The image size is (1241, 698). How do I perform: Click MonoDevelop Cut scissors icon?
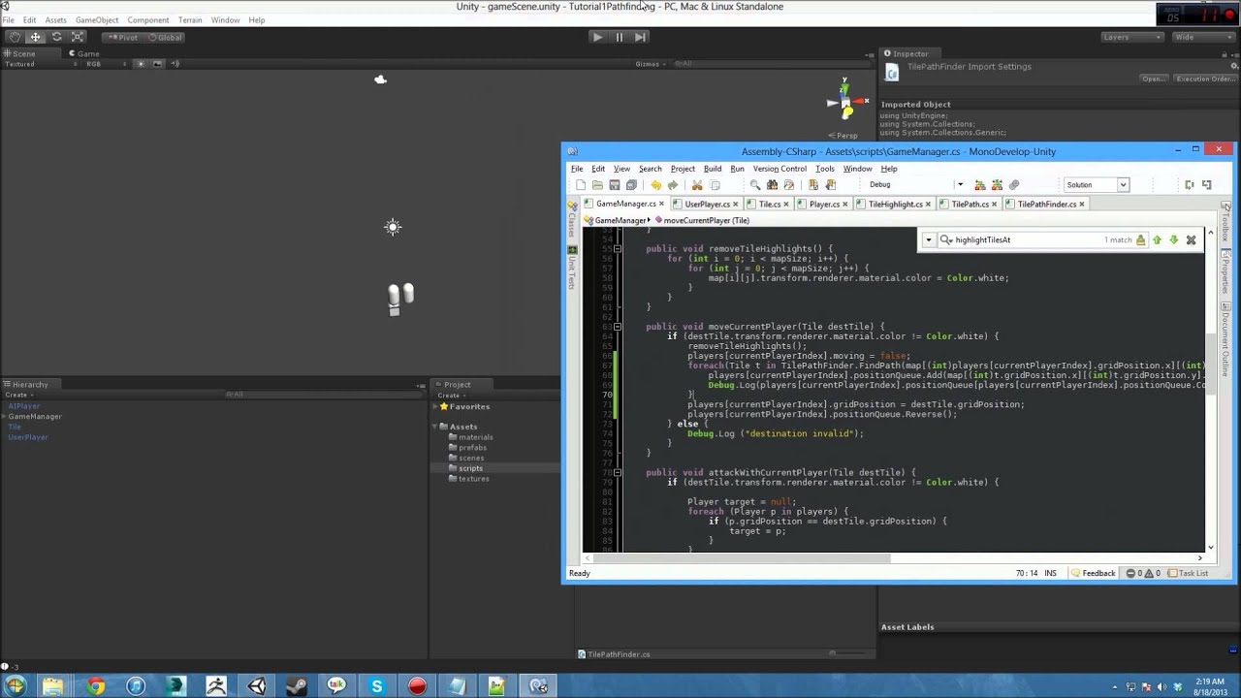697,185
